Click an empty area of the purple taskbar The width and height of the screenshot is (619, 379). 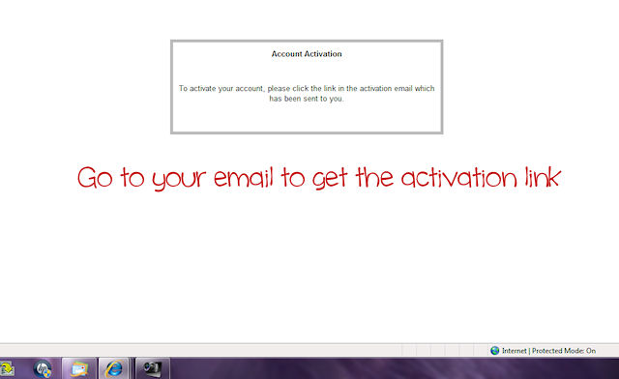(x=395, y=368)
